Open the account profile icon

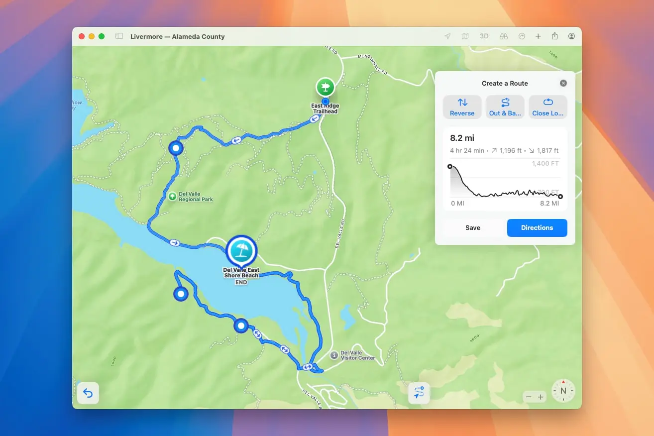pos(571,36)
